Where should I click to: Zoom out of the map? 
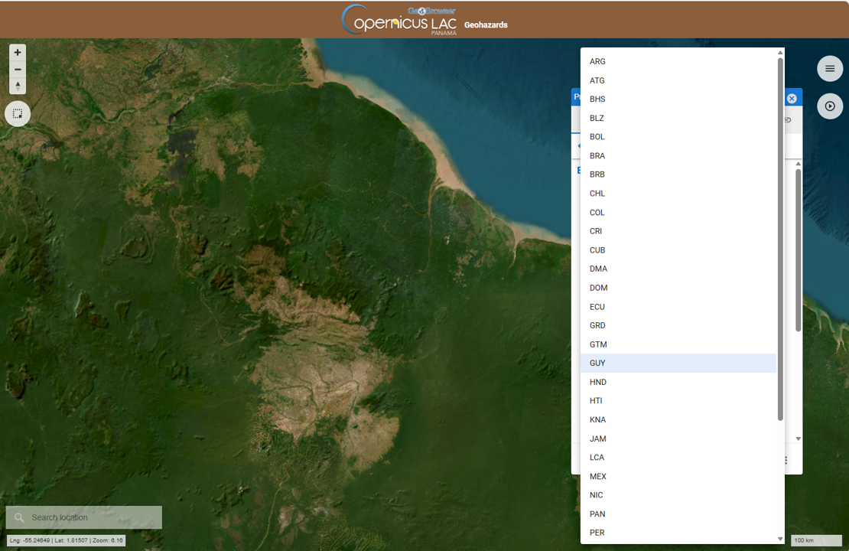18,70
